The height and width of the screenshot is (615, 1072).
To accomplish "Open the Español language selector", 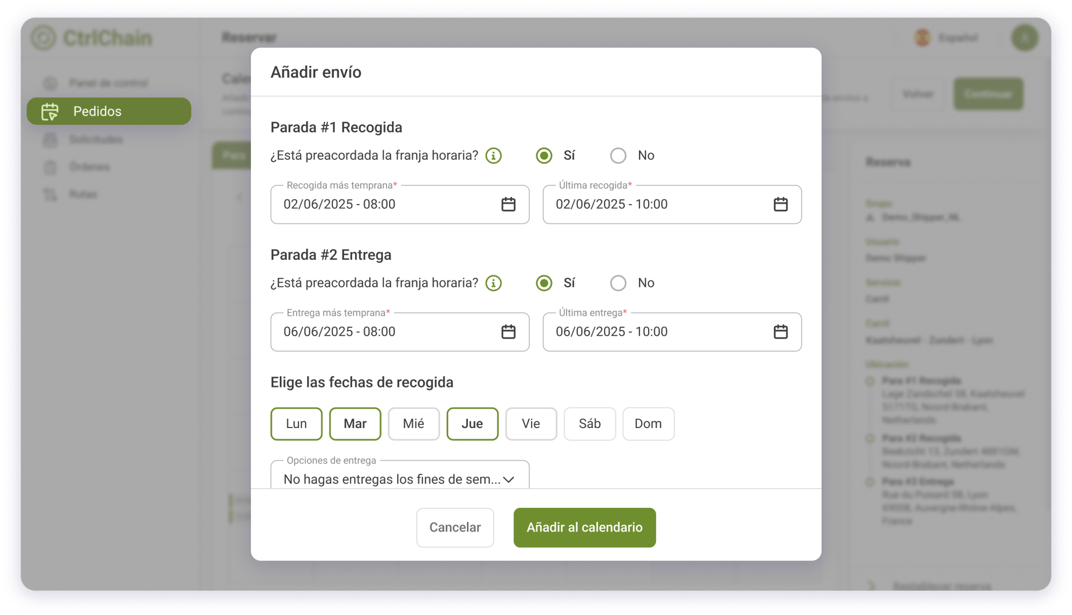I will coord(947,37).
